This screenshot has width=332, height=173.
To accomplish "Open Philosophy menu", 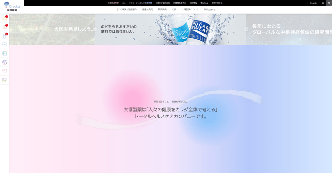I will click(209, 10).
